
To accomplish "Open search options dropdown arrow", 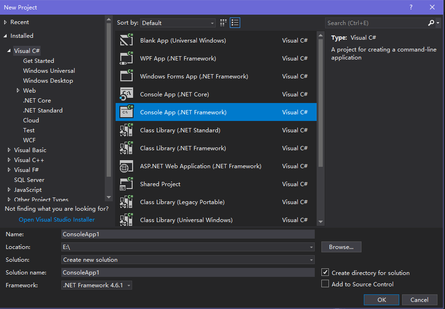I will click(x=438, y=23).
